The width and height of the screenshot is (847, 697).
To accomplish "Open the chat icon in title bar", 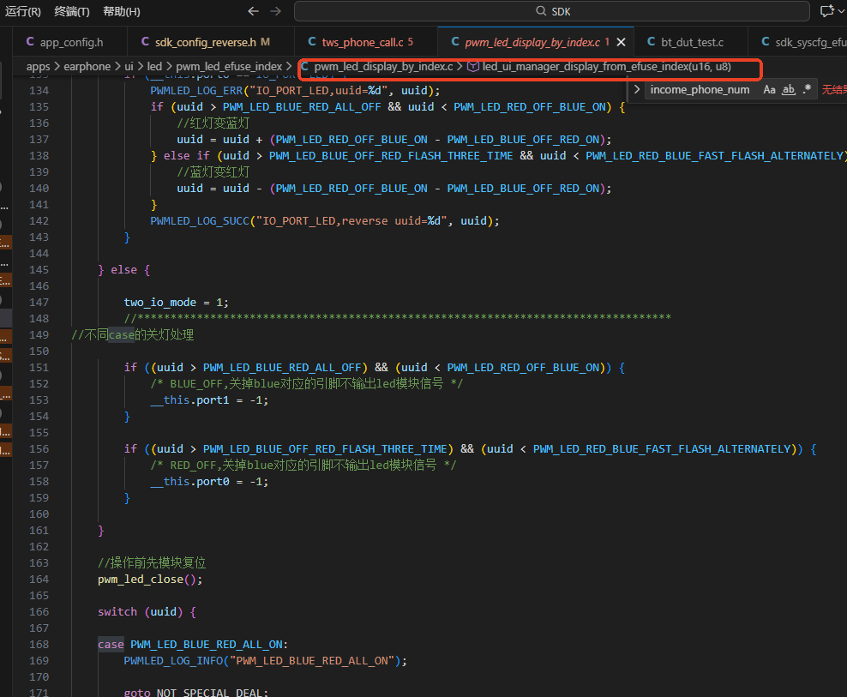I will [x=826, y=11].
